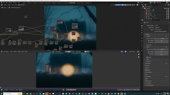The height and width of the screenshot is (95, 170).
Task: Select Light.002 in the outliner
Action: coord(150,15)
